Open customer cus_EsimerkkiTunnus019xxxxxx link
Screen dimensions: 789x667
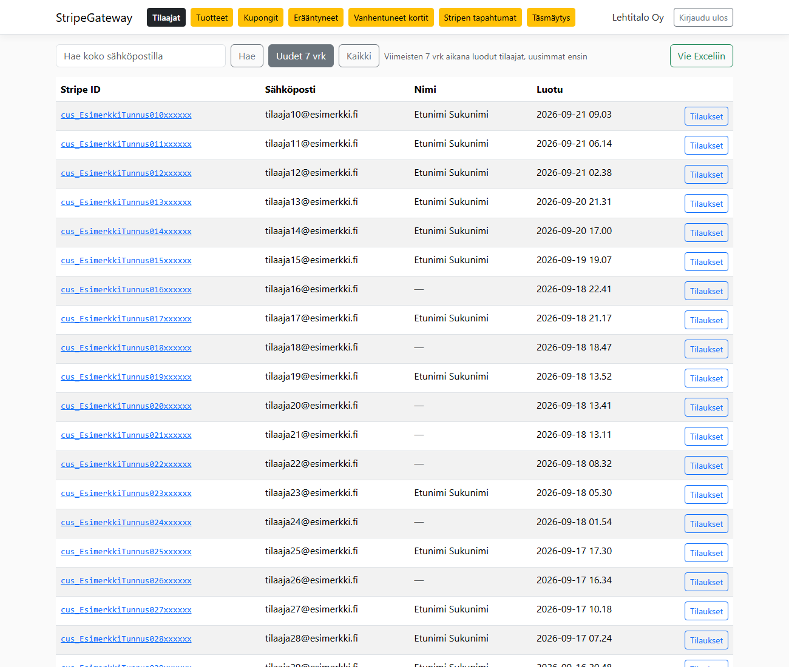[126, 377]
